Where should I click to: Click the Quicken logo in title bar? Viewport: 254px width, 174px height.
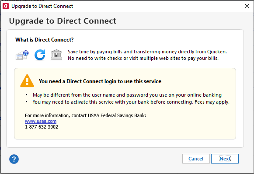[6, 6]
